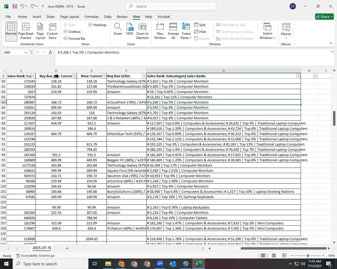
Task: Open the Name Box dropdown arrow
Action: click(26, 53)
